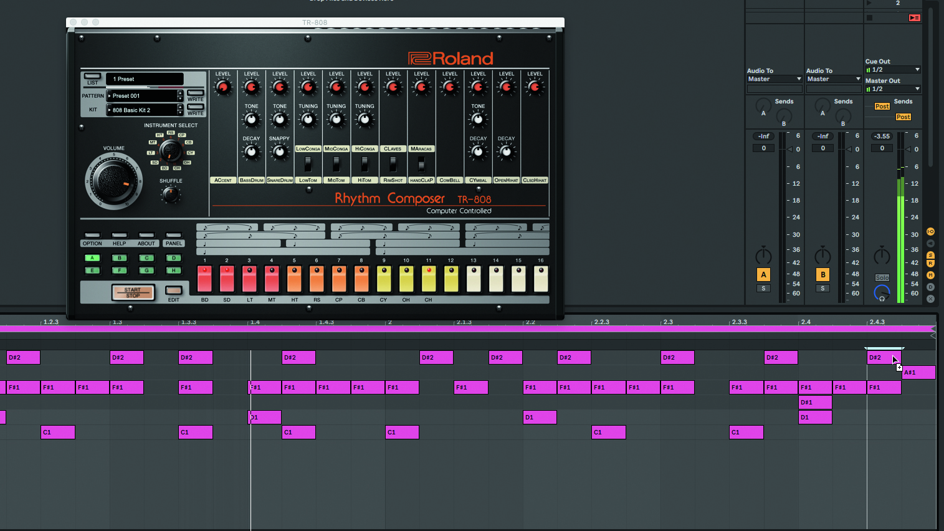
Task: Toggle the I-O section show button
Action: [930, 231]
